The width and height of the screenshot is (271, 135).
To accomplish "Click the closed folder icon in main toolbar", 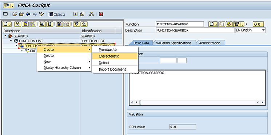I will click(x=21, y=14).
